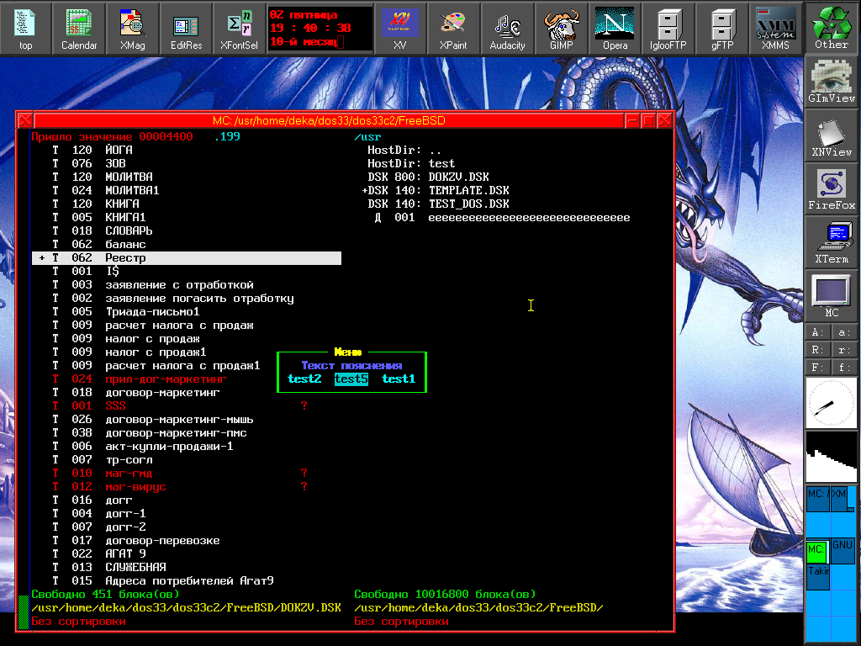Image resolution: width=861 pixels, height=646 pixels.
Task: Launch MC from the side dock
Action: (832, 295)
